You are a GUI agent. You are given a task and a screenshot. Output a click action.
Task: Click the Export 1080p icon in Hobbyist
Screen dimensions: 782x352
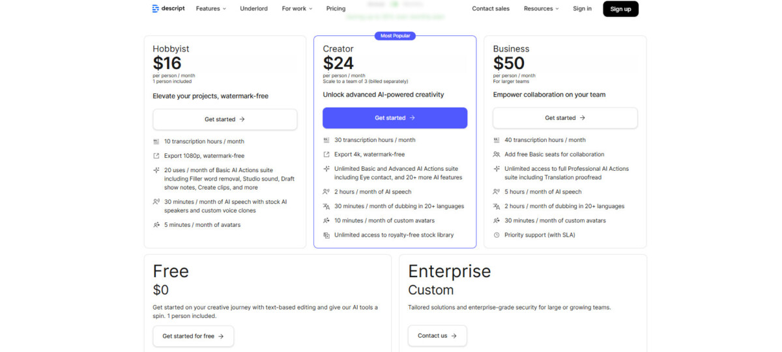click(x=156, y=156)
